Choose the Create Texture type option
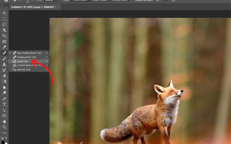231x144 pixels. point(100,1)
